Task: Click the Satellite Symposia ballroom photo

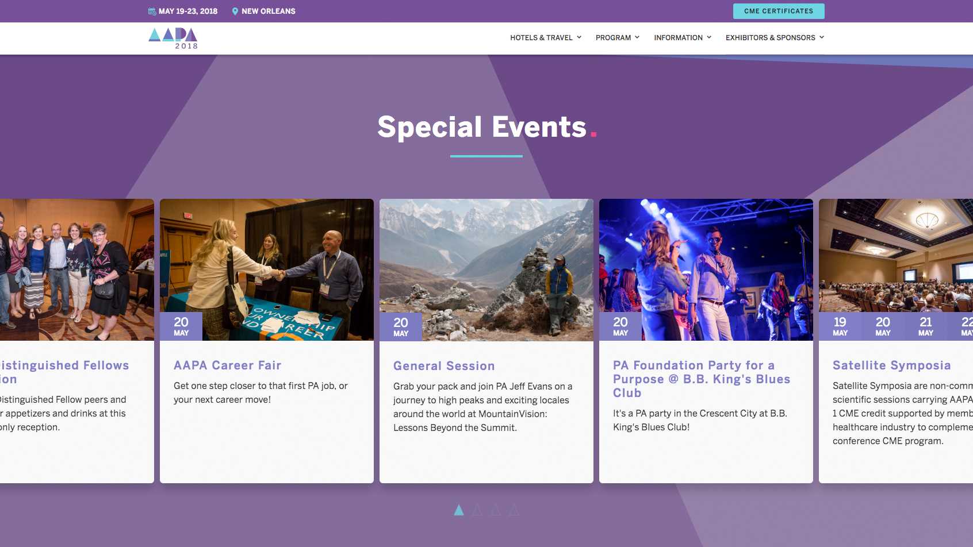Action: (896, 256)
